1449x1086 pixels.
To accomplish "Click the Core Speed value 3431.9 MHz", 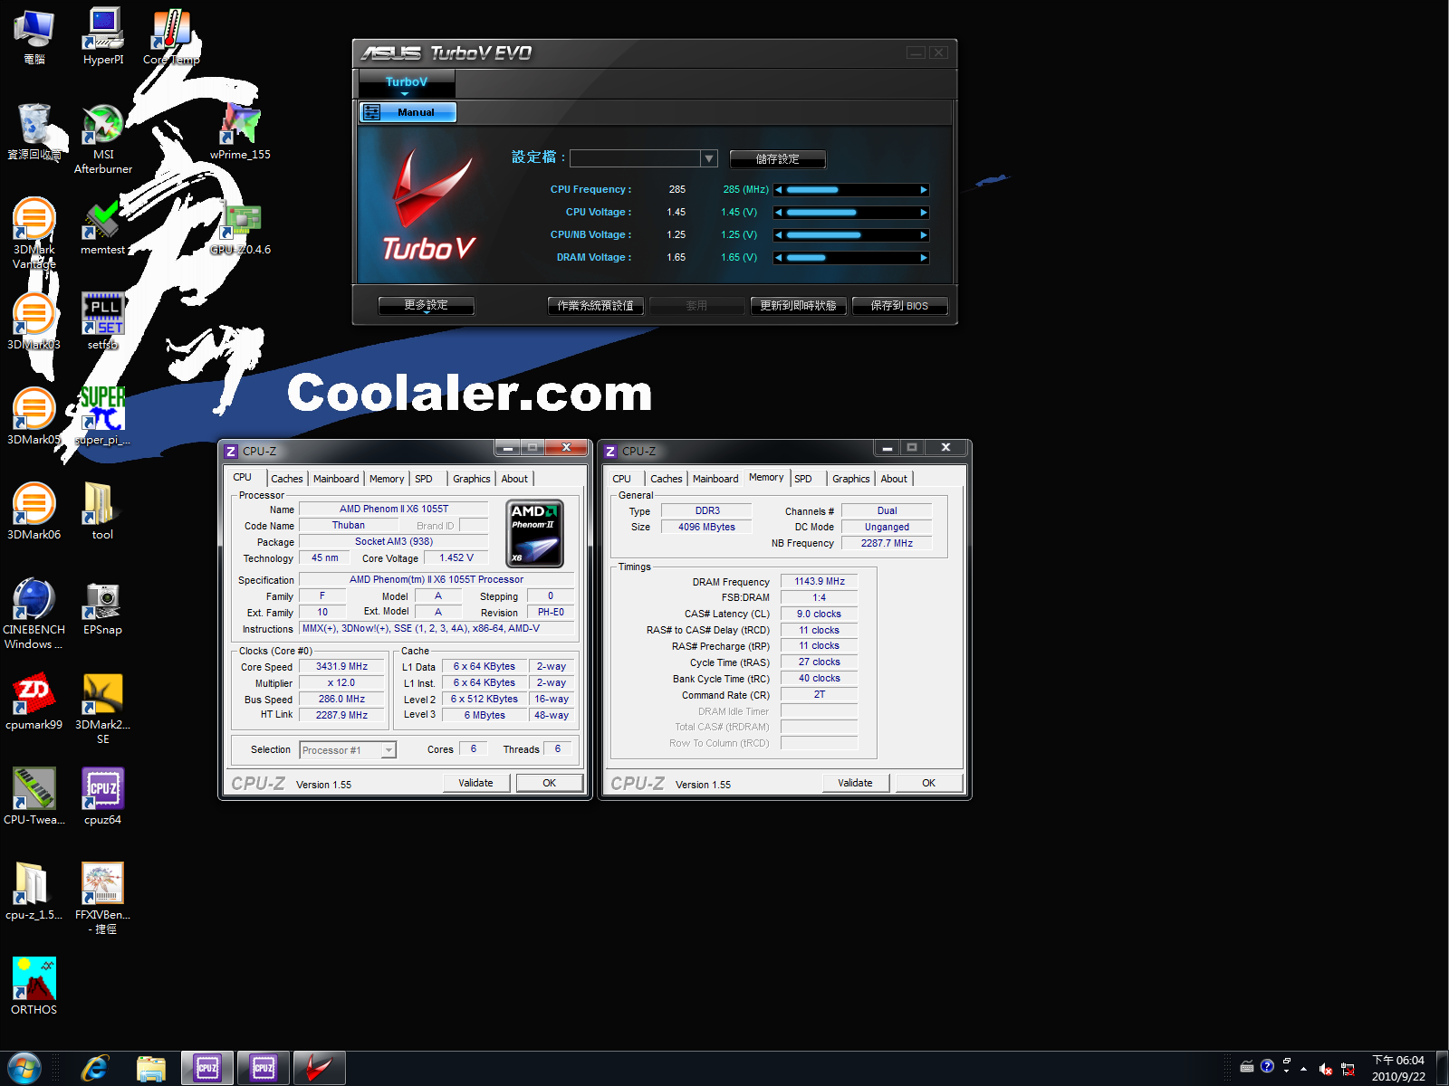I will click(341, 667).
